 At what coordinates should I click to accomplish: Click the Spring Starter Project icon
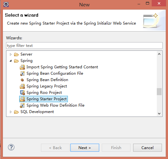pyautogui.click(x=22, y=99)
